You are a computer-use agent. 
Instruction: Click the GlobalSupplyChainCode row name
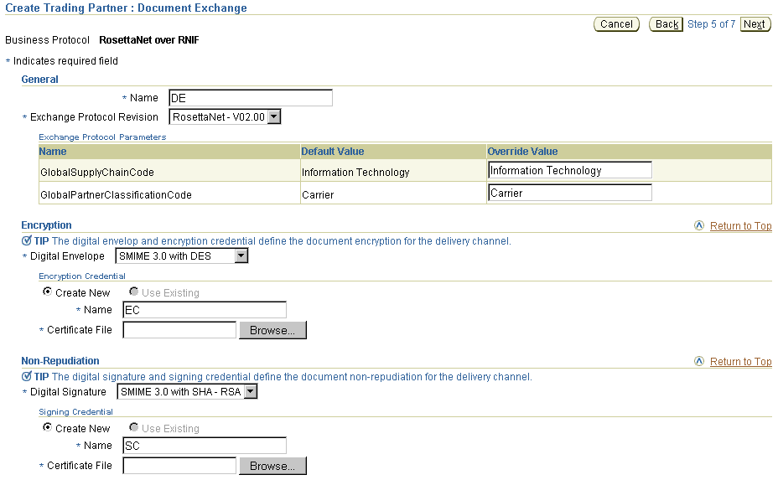click(x=97, y=173)
